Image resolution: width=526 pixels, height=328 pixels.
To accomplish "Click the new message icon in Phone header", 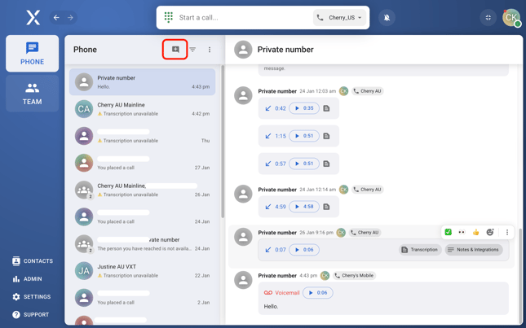I will 175,50.
